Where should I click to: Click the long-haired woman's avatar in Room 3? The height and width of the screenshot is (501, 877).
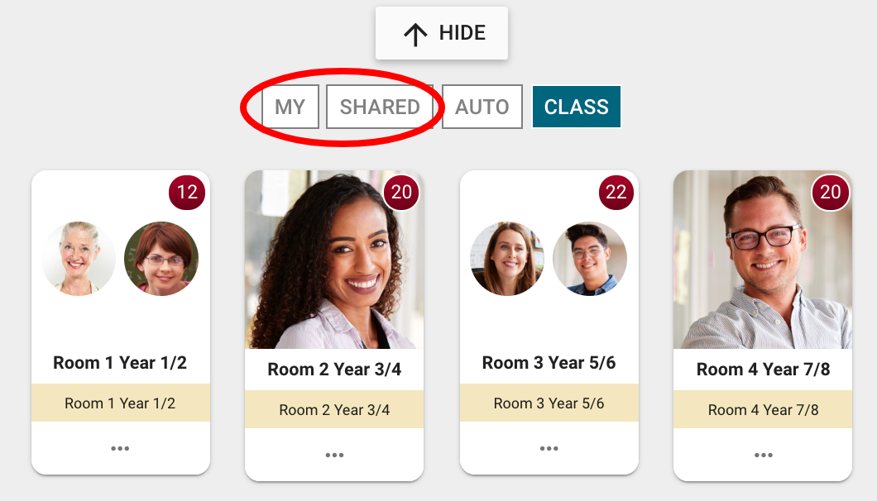tap(507, 258)
